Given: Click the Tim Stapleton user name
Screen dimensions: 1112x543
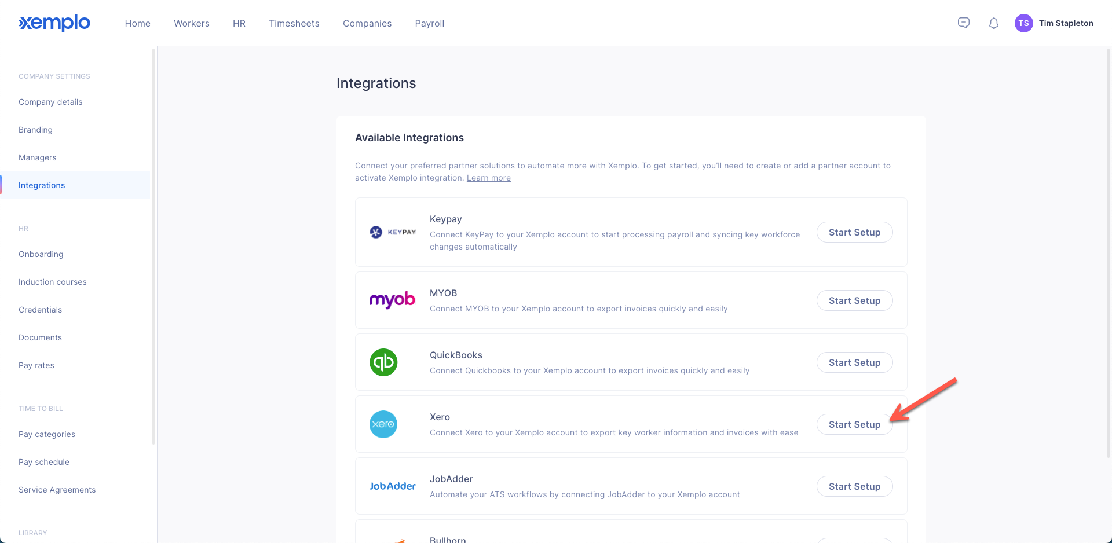Looking at the screenshot, I should (x=1066, y=23).
